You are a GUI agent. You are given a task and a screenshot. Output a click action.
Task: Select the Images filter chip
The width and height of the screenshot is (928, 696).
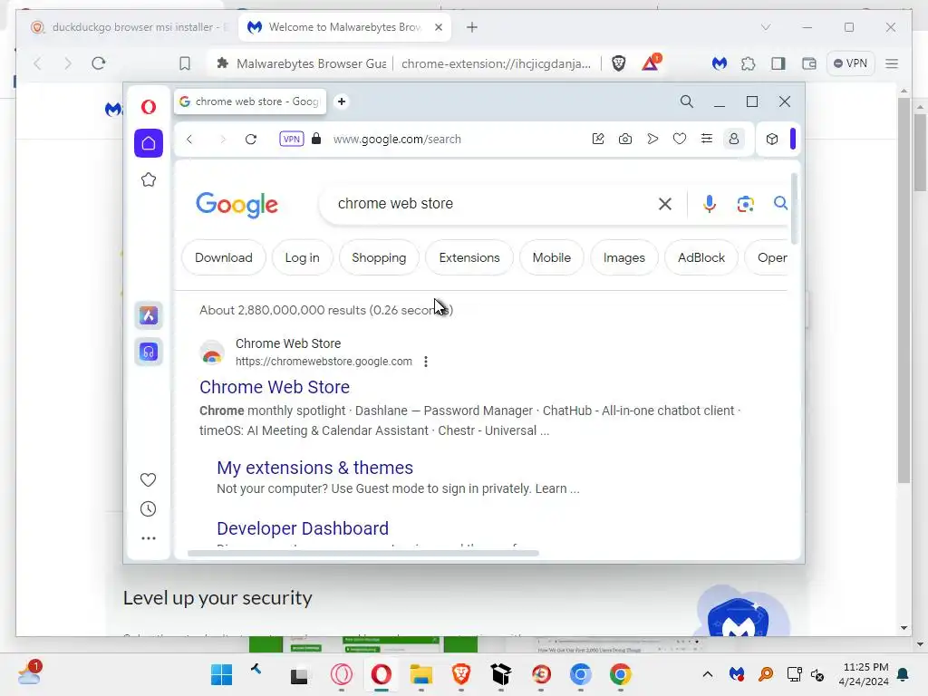coord(624,258)
